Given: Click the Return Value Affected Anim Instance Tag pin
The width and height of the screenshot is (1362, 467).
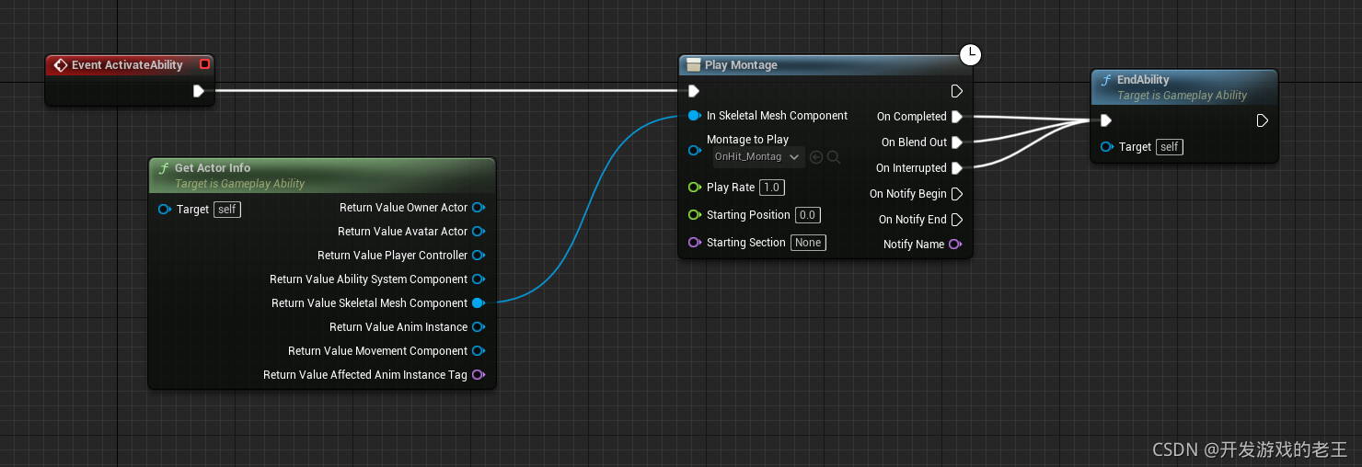Looking at the screenshot, I should 479,375.
